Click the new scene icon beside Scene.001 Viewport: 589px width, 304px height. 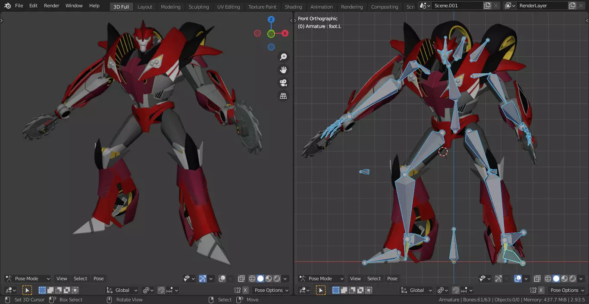[487, 6]
